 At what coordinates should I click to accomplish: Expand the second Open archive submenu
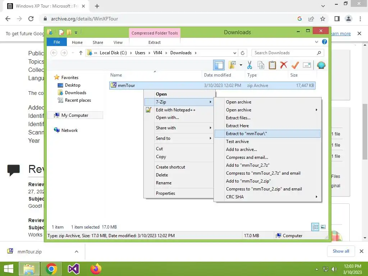(x=267, y=110)
